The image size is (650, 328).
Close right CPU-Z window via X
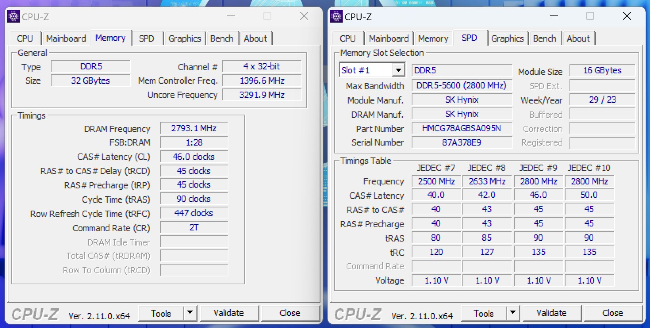coord(627,16)
